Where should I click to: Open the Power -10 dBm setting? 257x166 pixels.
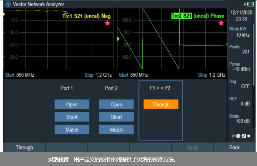(x=239, y=67)
